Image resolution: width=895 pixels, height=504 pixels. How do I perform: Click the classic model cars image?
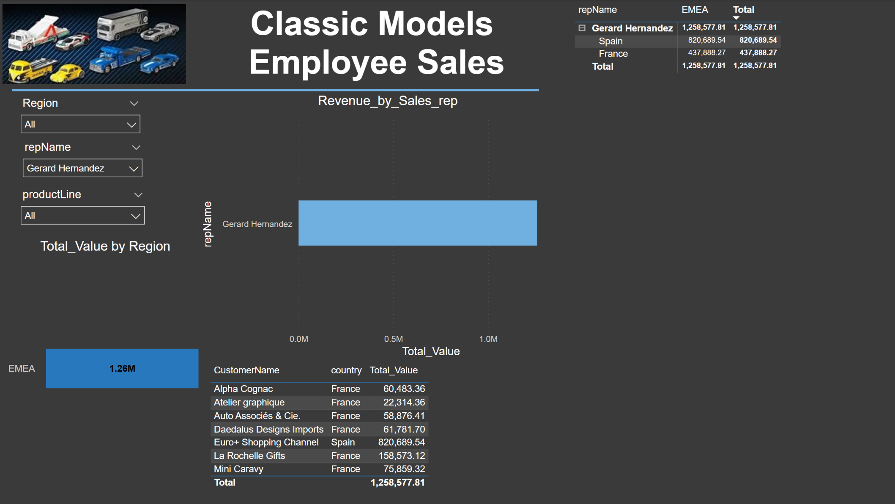(x=94, y=44)
